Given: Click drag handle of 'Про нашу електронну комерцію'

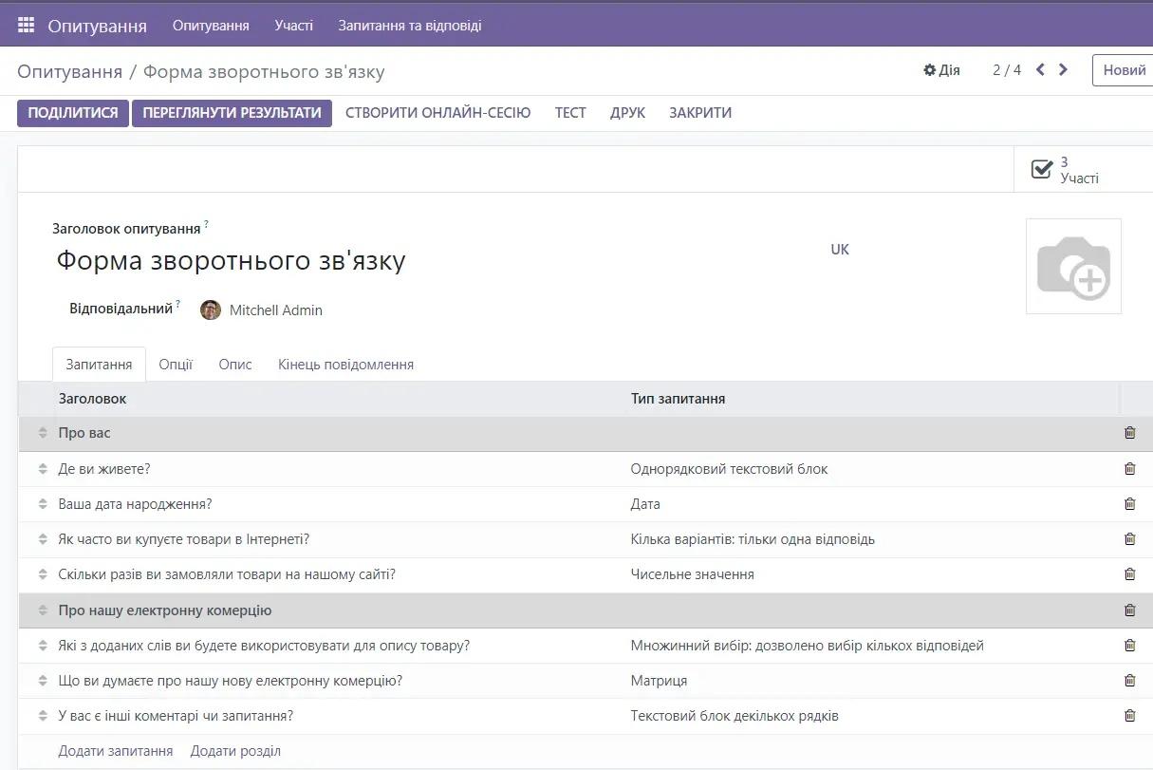Looking at the screenshot, I should pos(43,610).
